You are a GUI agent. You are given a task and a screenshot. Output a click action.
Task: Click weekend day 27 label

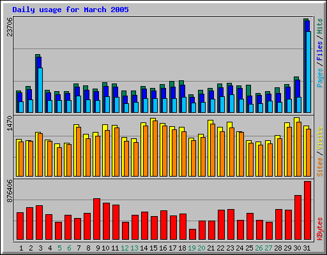tap(268, 248)
